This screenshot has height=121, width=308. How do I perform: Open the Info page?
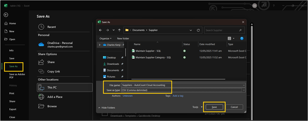[x=11, y=50]
